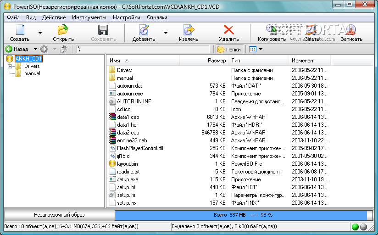Expand the Drivers tree node
Image resolution: width=378 pixels, height=235 pixels.
10,67
